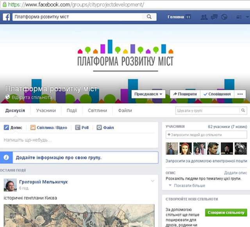This screenshot has height=227, width=250.
Task: Click the Напишіть що-небудь post field
Action: click(x=78, y=139)
